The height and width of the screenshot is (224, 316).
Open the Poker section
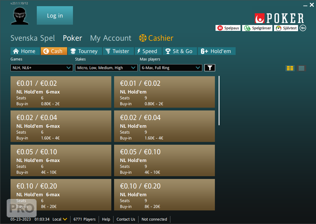click(73, 38)
